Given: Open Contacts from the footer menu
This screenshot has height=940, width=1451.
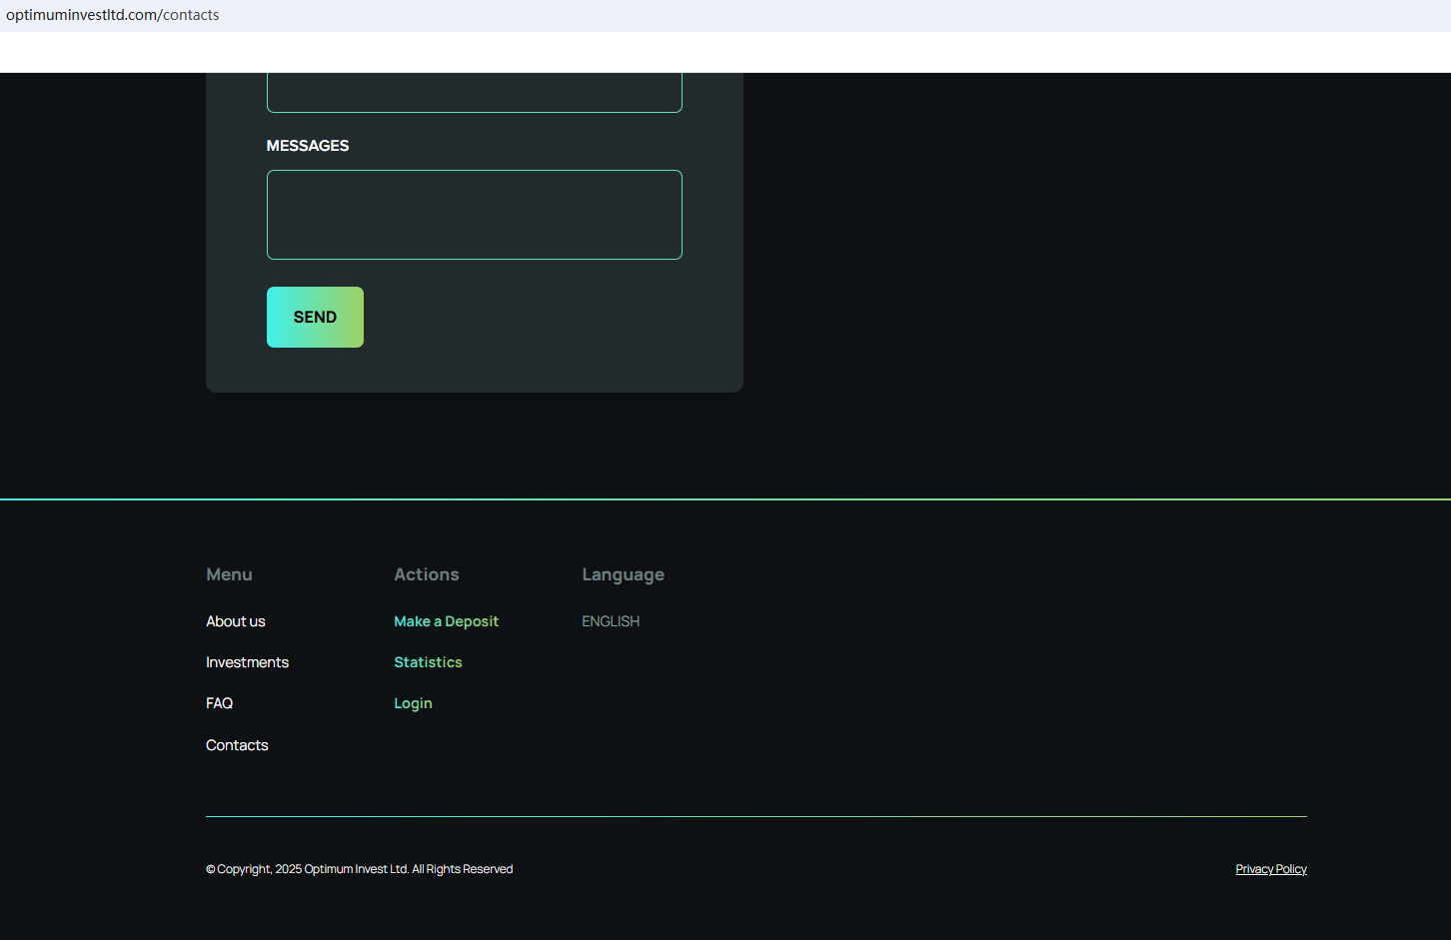Looking at the screenshot, I should [x=237, y=745].
